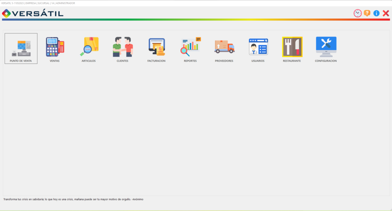Screen dimensions: 392x211
Task: Click the orange help question icon
Action: [367, 13]
